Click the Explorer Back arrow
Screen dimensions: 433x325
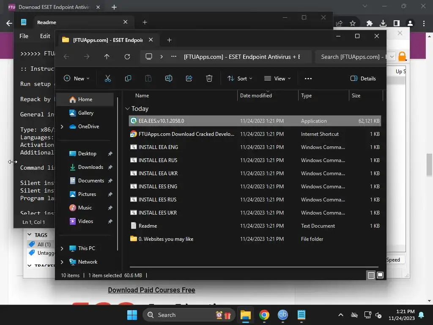click(66, 57)
